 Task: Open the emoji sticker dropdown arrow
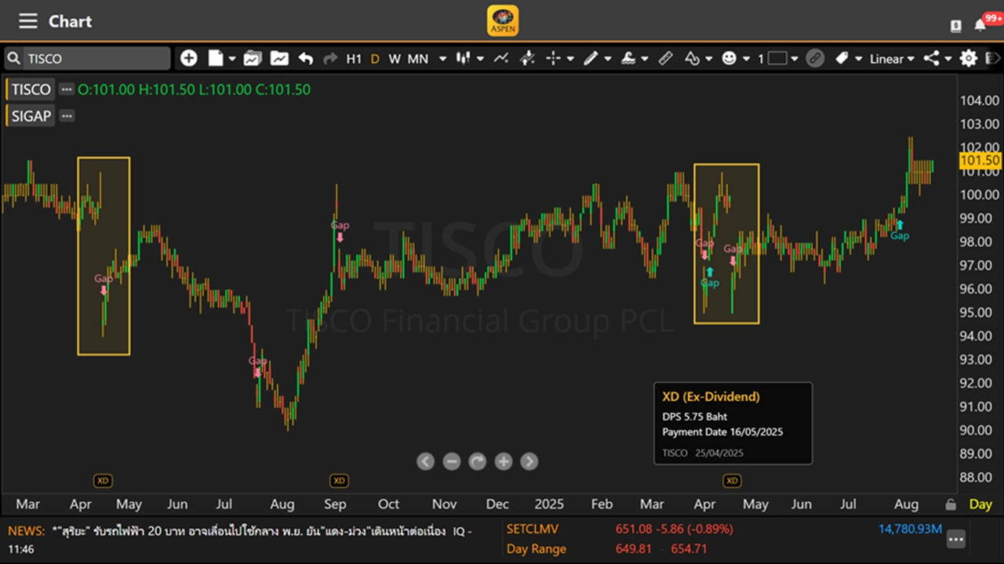coord(746,59)
